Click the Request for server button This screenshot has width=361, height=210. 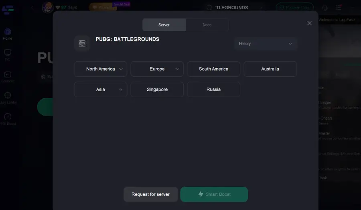point(150,194)
